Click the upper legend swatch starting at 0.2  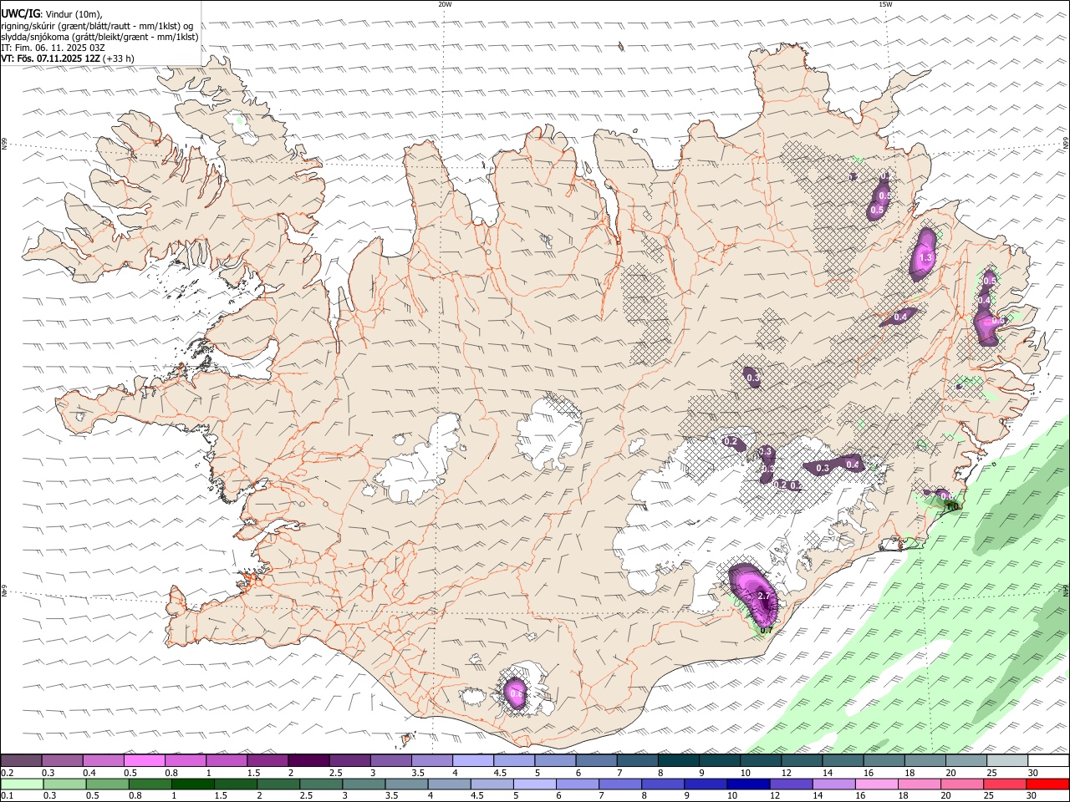[x=21, y=760]
